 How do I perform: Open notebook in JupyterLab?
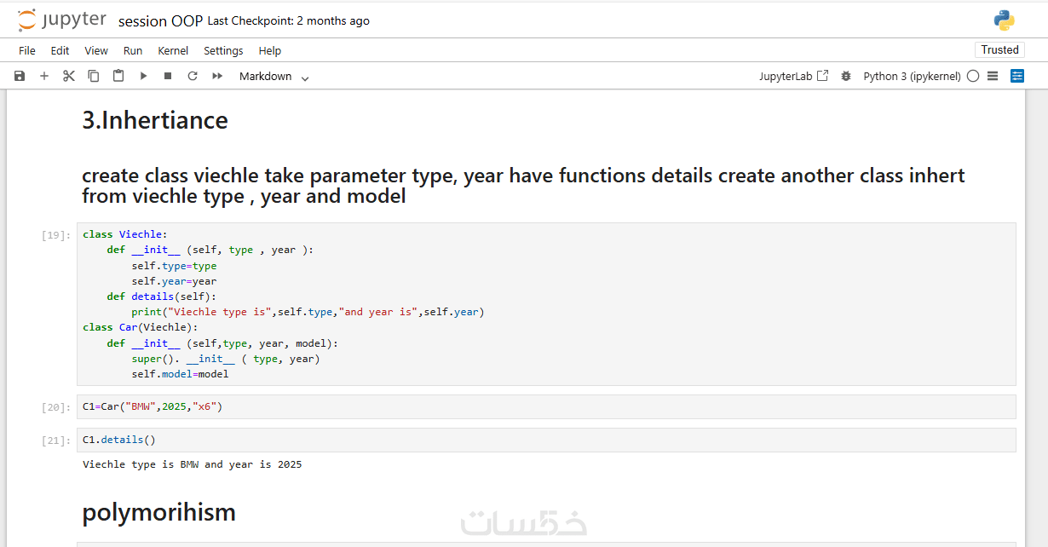793,76
